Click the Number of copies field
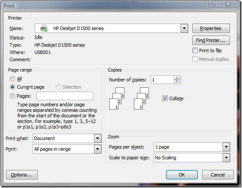The image size is (242, 188). [162, 80]
